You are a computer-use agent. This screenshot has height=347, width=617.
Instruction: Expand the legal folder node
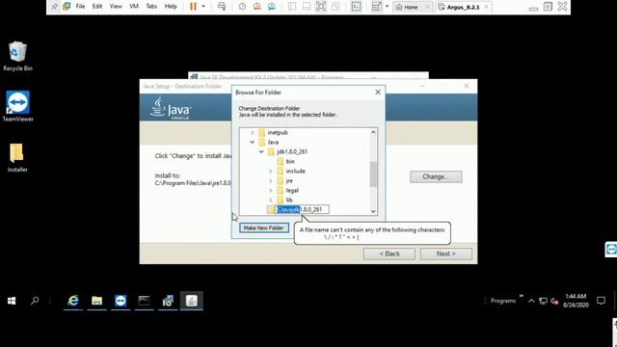tap(271, 191)
